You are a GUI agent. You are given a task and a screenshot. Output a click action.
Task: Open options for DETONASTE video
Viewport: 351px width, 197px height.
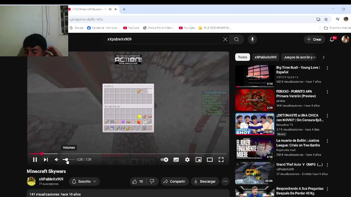point(327,116)
